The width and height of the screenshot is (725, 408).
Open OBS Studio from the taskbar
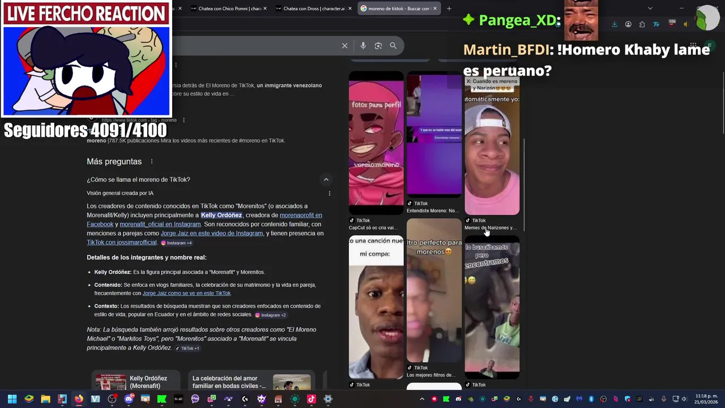112,399
